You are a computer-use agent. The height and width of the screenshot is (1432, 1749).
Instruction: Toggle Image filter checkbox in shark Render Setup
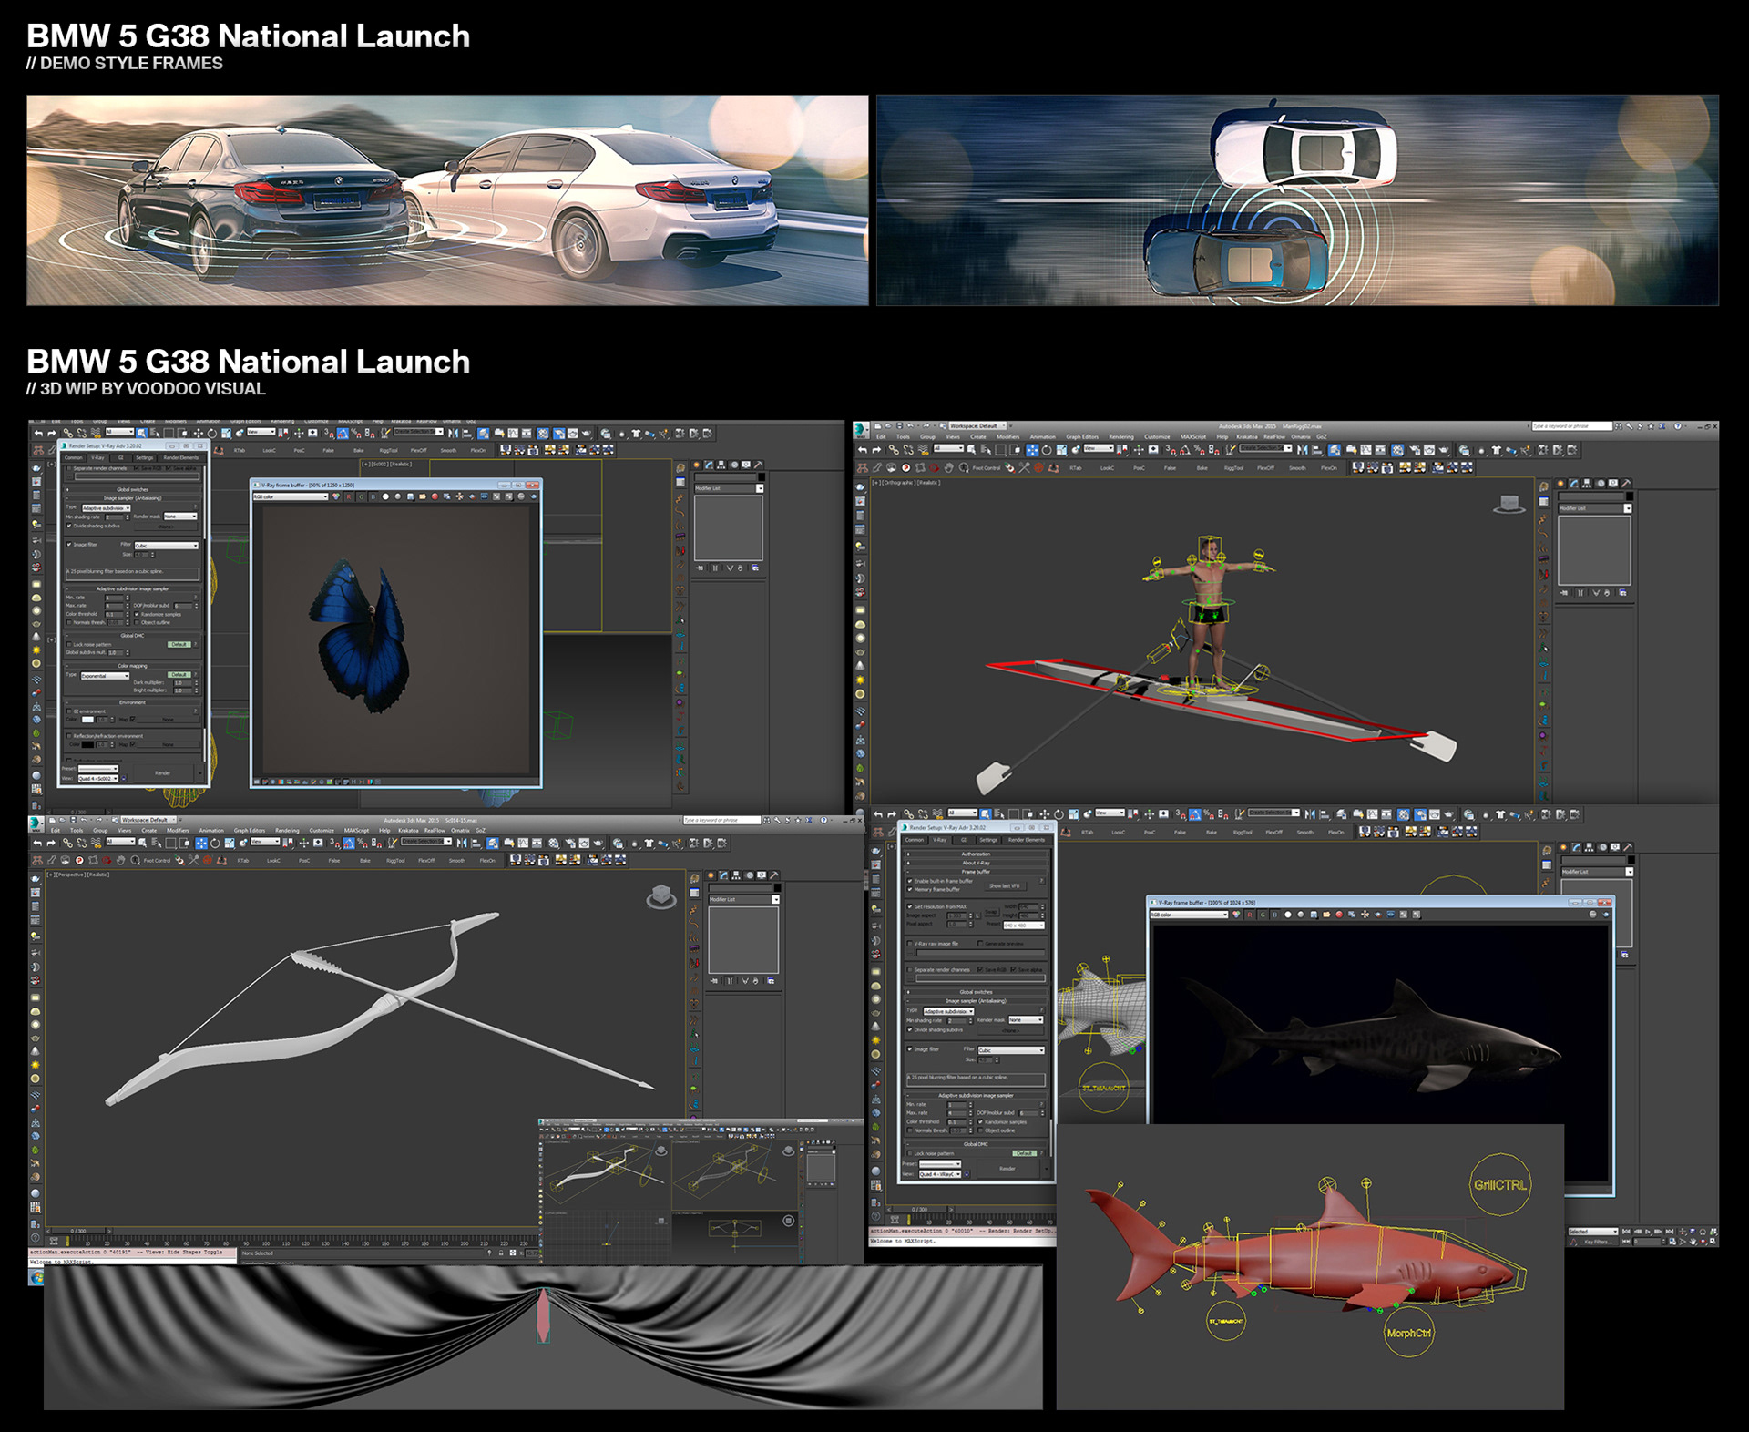point(910,1049)
